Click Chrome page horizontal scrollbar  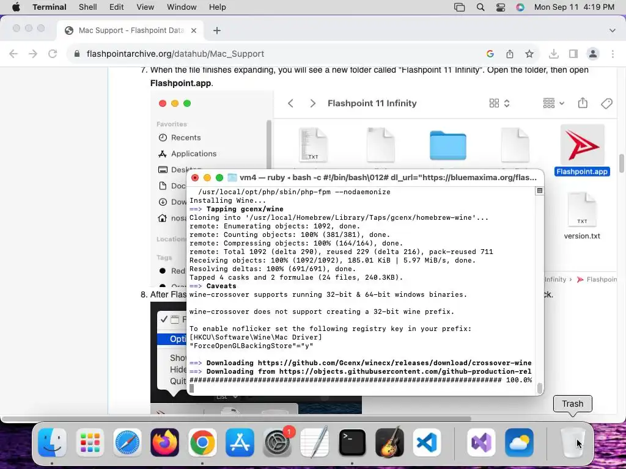pyautogui.click(x=237, y=419)
